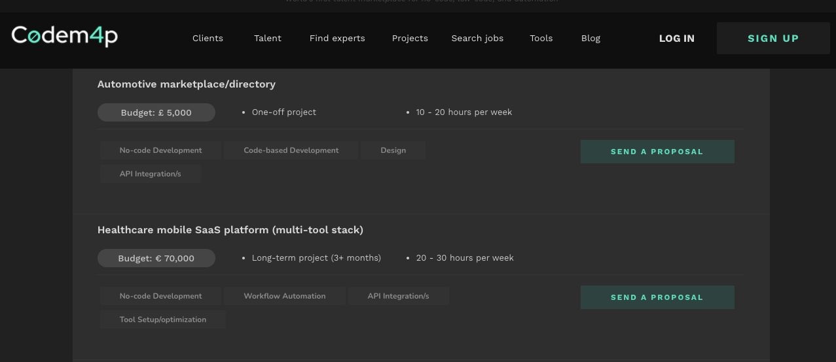The image size is (836, 362).
Task: Click the LOG IN link
Action: click(x=677, y=39)
